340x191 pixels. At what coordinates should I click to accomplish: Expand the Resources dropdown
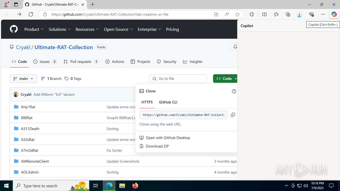(x=87, y=29)
